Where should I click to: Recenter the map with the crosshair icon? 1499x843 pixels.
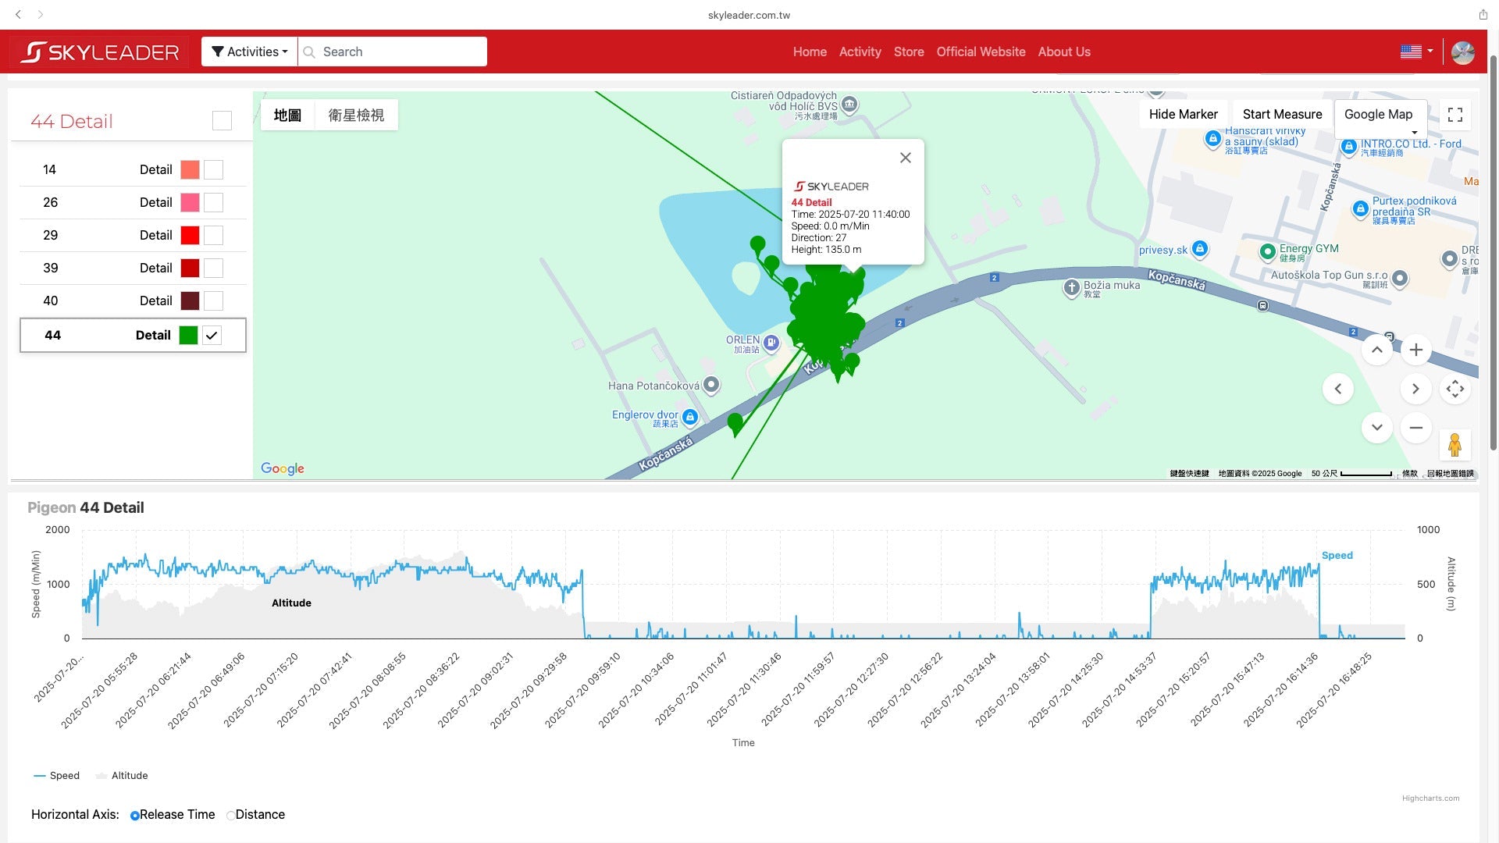pos(1454,389)
